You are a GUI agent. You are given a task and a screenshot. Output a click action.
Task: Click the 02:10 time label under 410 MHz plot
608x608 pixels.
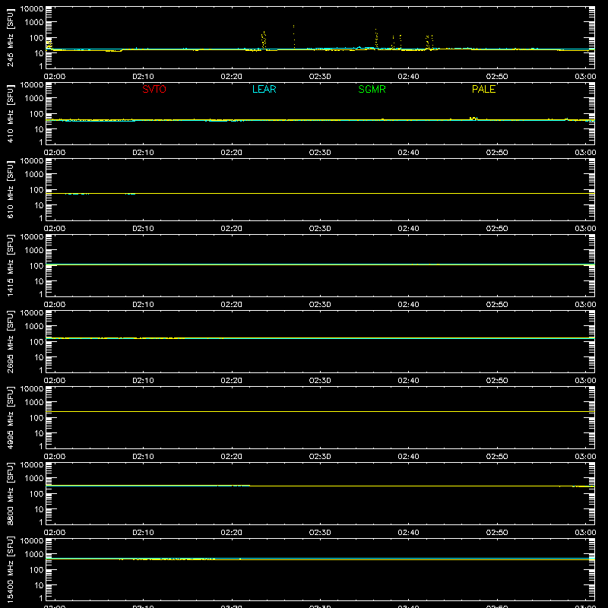(143, 153)
